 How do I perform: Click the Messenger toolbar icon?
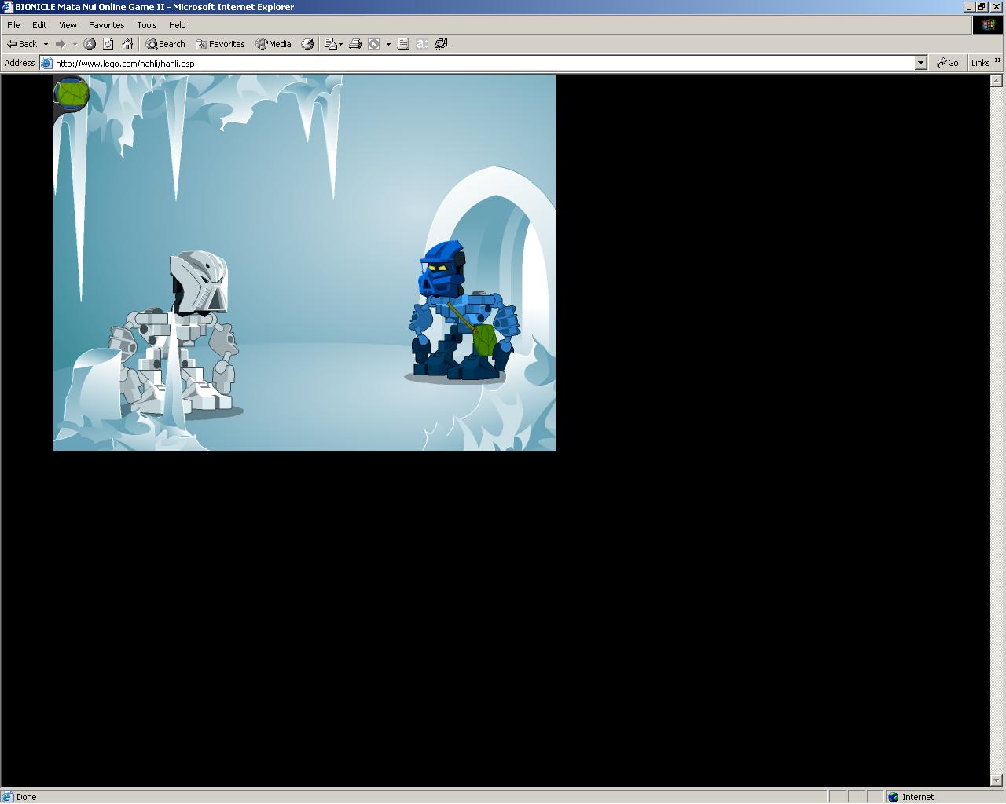(441, 44)
